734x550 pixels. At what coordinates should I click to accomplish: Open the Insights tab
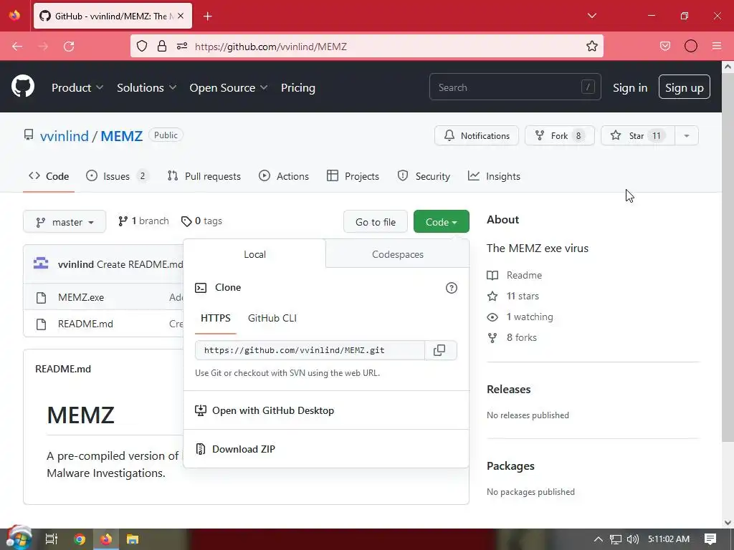494,176
